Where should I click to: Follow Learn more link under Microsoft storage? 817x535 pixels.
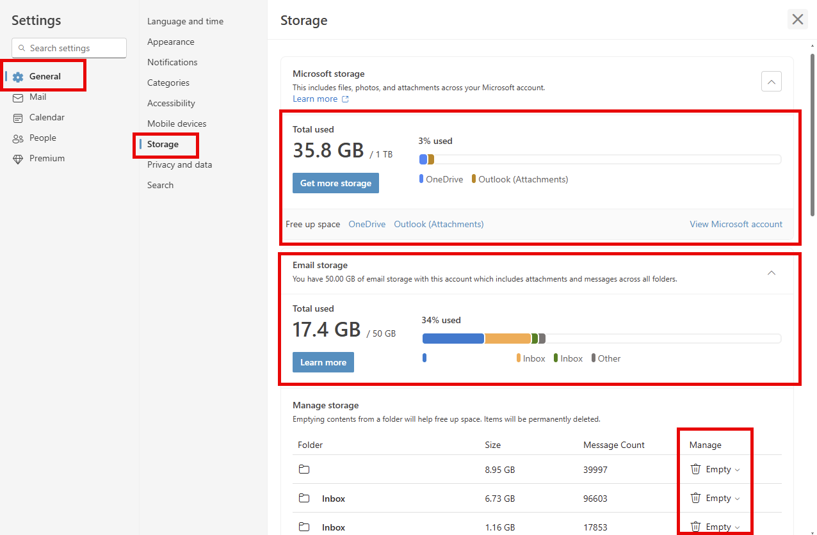[315, 99]
